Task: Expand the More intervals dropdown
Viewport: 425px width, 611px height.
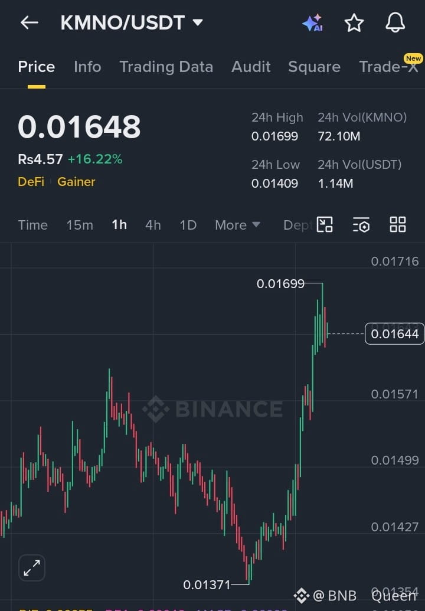Action: [x=237, y=225]
